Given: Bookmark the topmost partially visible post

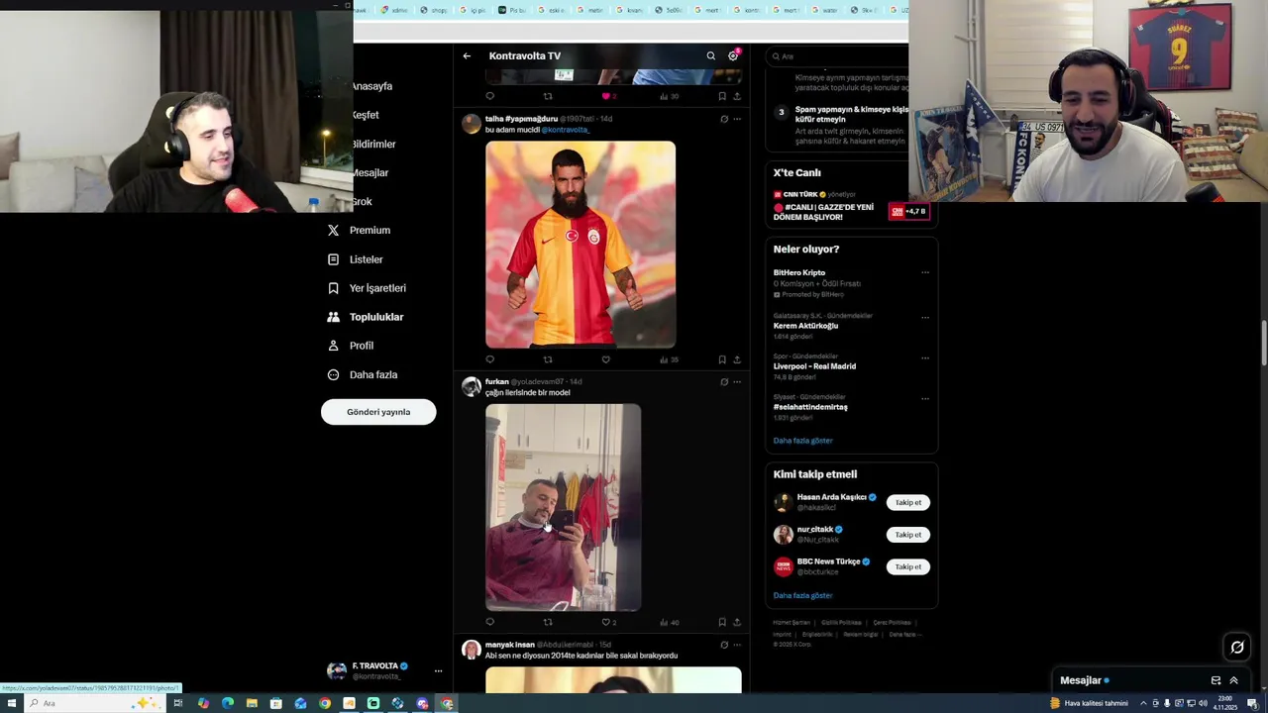Looking at the screenshot, I should point(722,96).
